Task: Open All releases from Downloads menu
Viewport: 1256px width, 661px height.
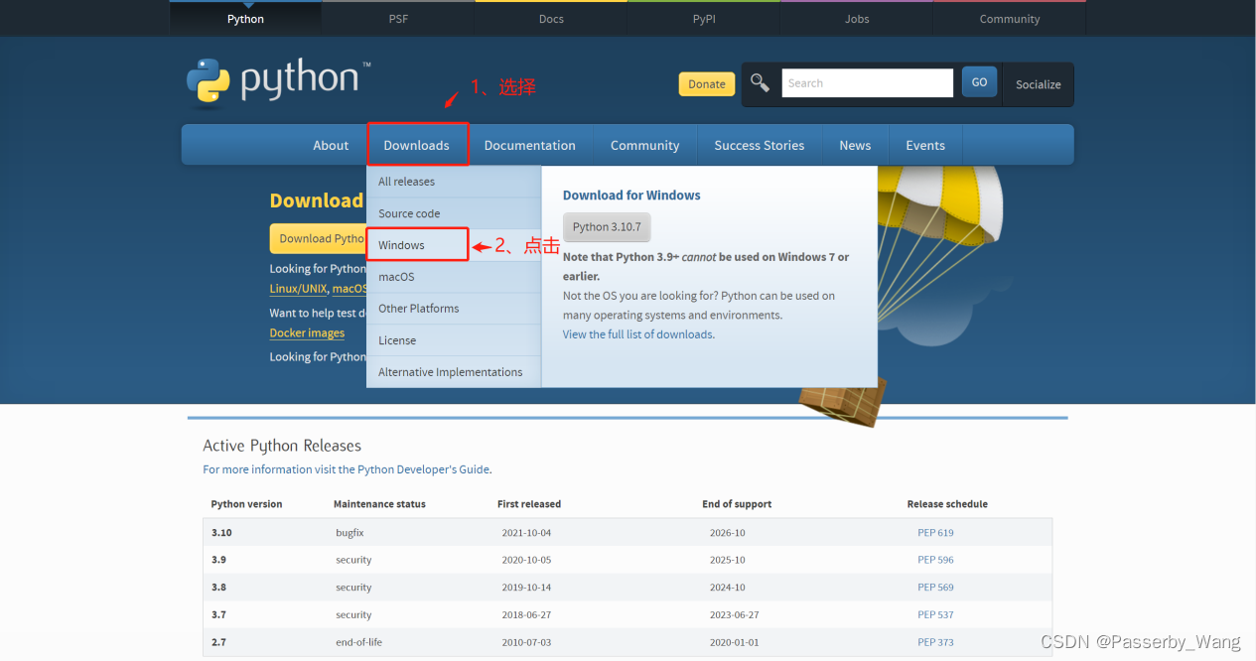Action: 406,181
